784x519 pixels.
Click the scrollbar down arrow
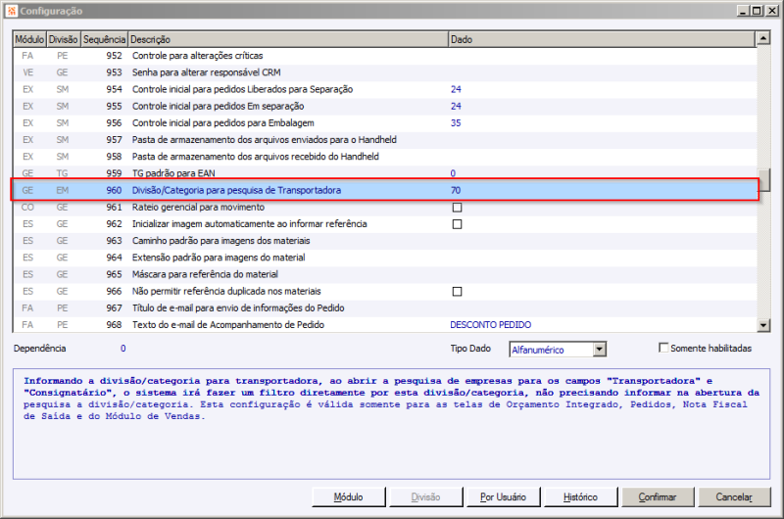(763, 325)
